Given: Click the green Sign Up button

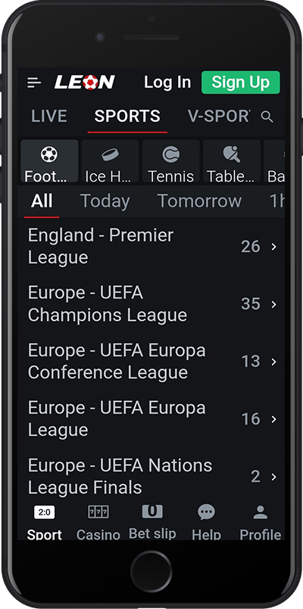Looking at the screenshot, I should point(240,82).
